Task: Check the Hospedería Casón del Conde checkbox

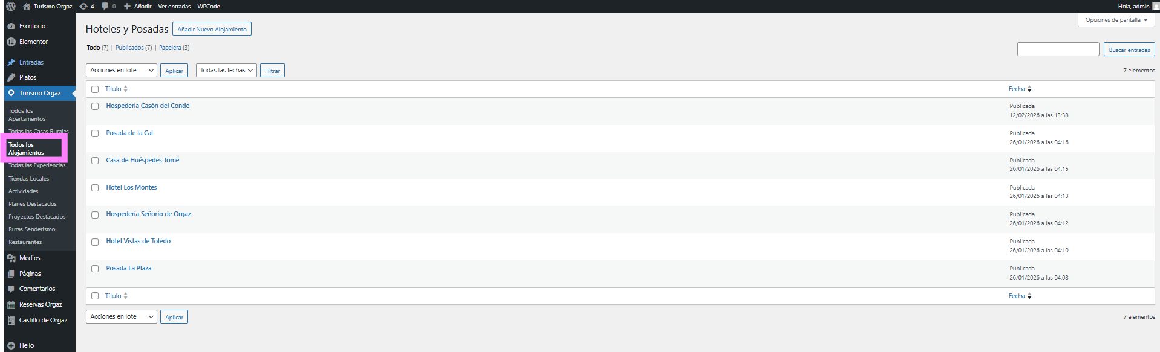Action: (95, 106)
